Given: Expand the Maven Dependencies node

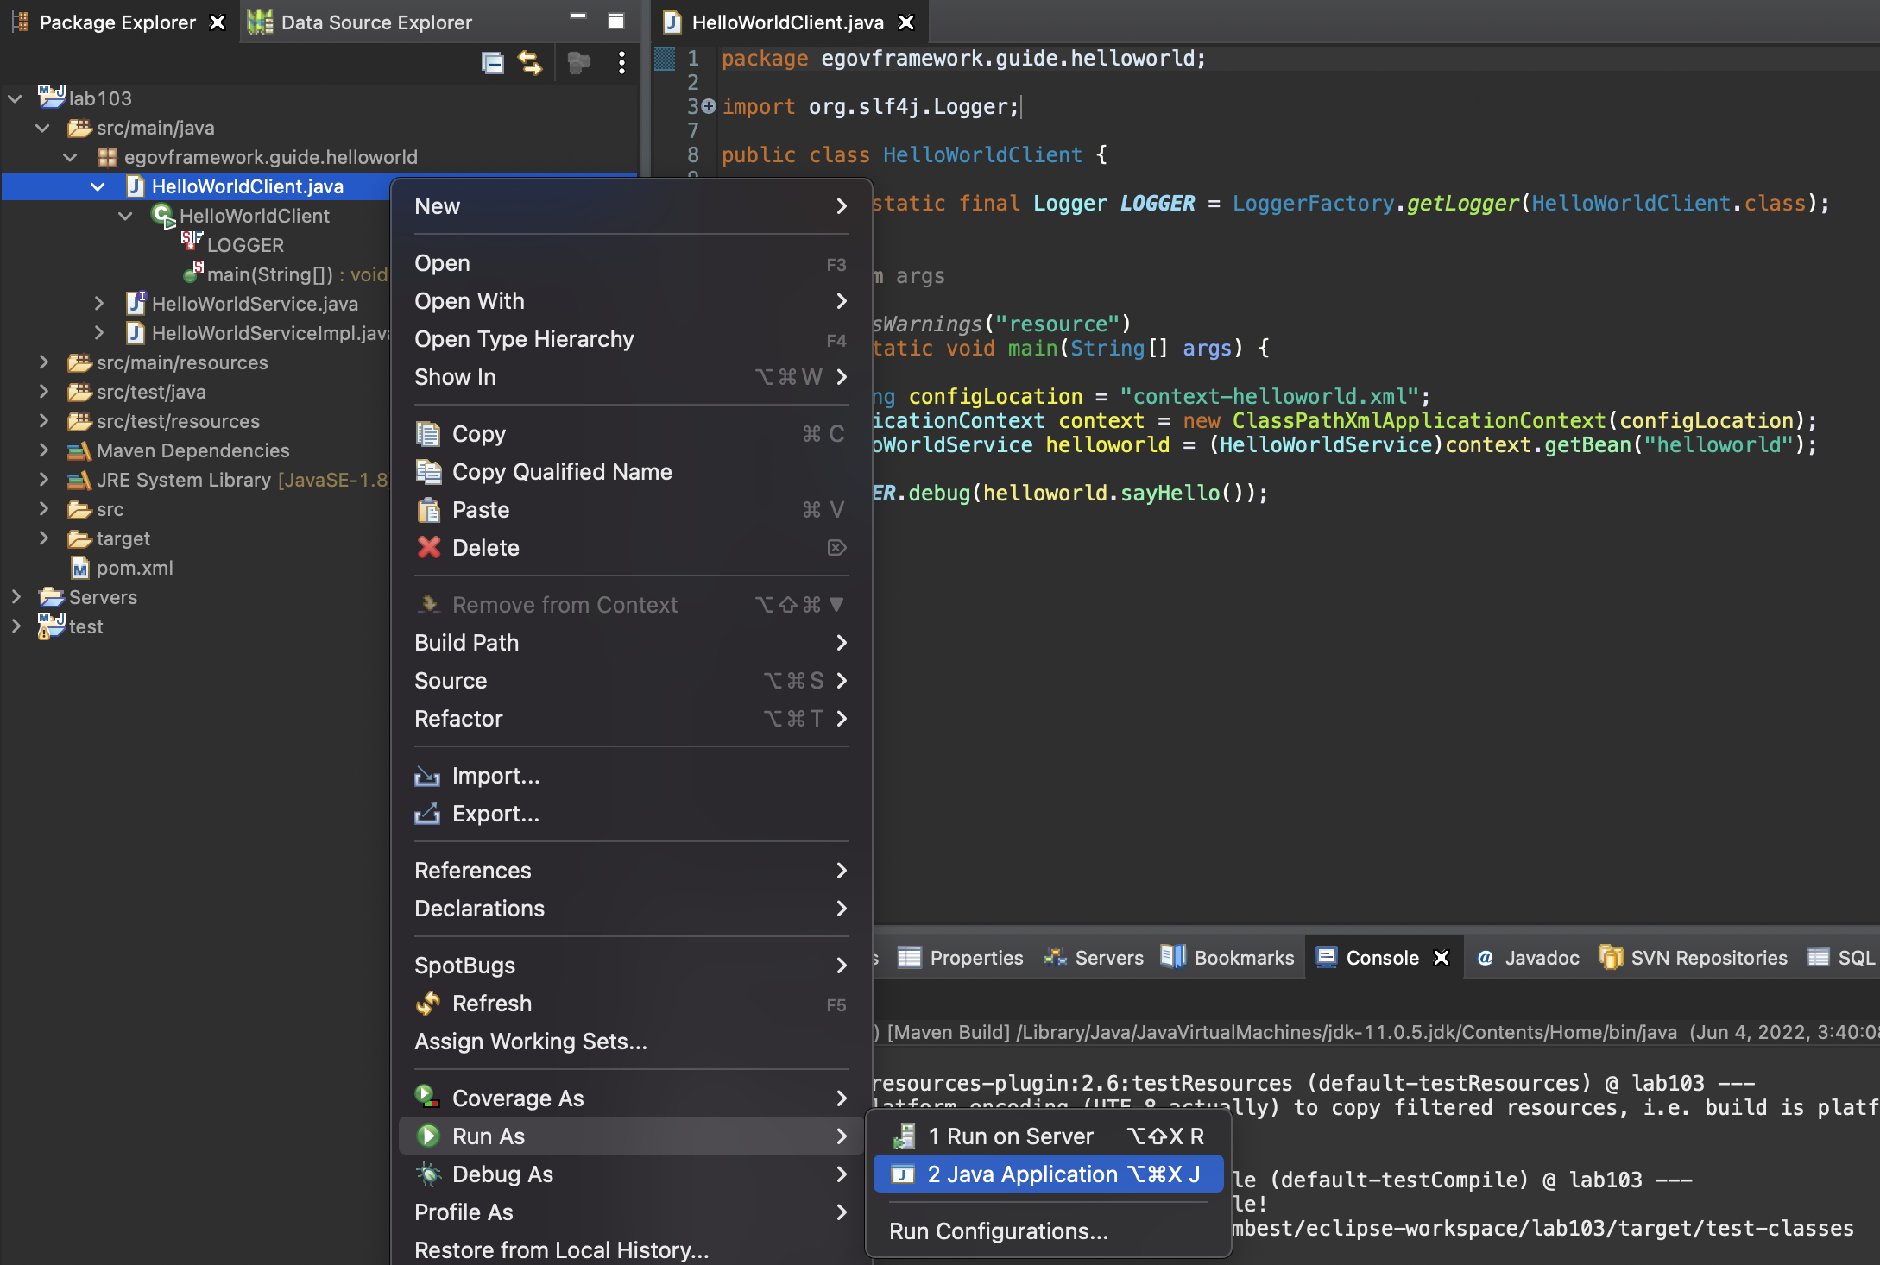Looking at the screenshot, I should click(44, 450).
